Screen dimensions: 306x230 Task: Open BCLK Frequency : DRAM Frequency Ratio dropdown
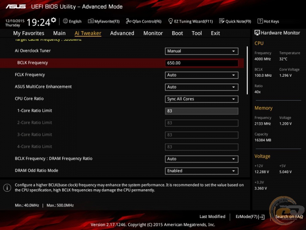point(201,159)
